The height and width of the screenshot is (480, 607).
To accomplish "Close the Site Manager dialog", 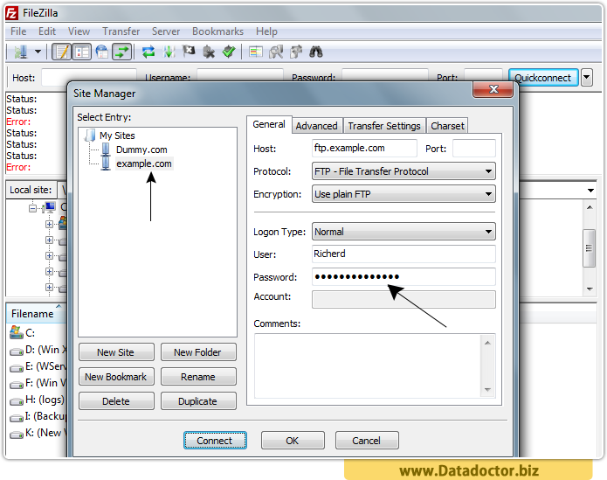I will (493, 89).
